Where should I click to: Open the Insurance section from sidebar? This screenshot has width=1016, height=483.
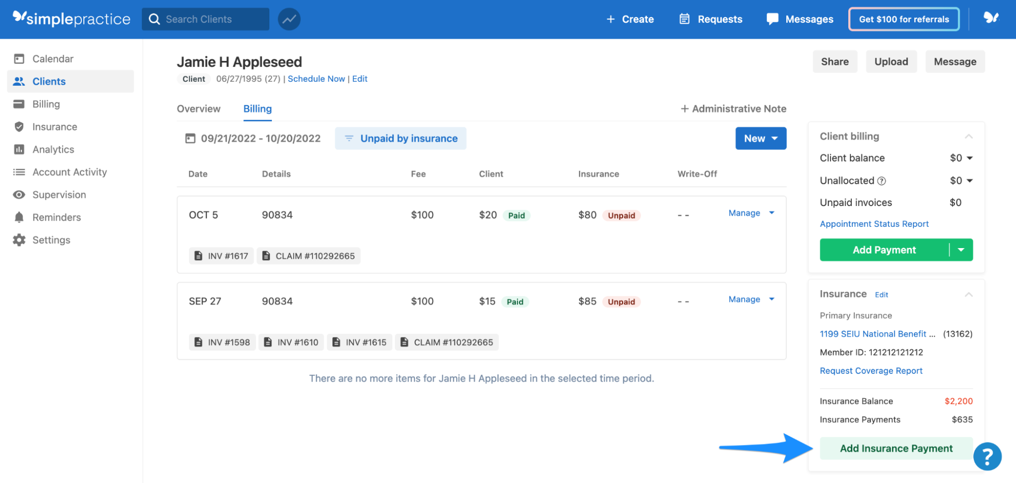(19, 126)
